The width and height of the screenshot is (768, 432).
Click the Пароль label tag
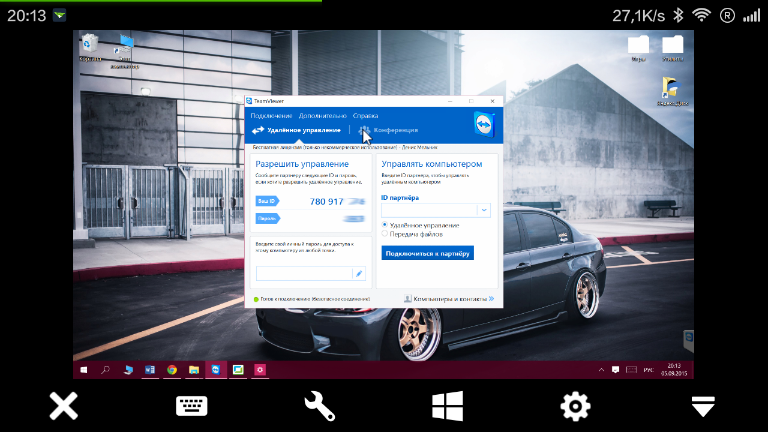point(268,219)
